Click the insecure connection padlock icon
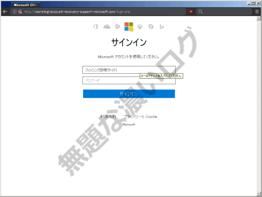 20,12
